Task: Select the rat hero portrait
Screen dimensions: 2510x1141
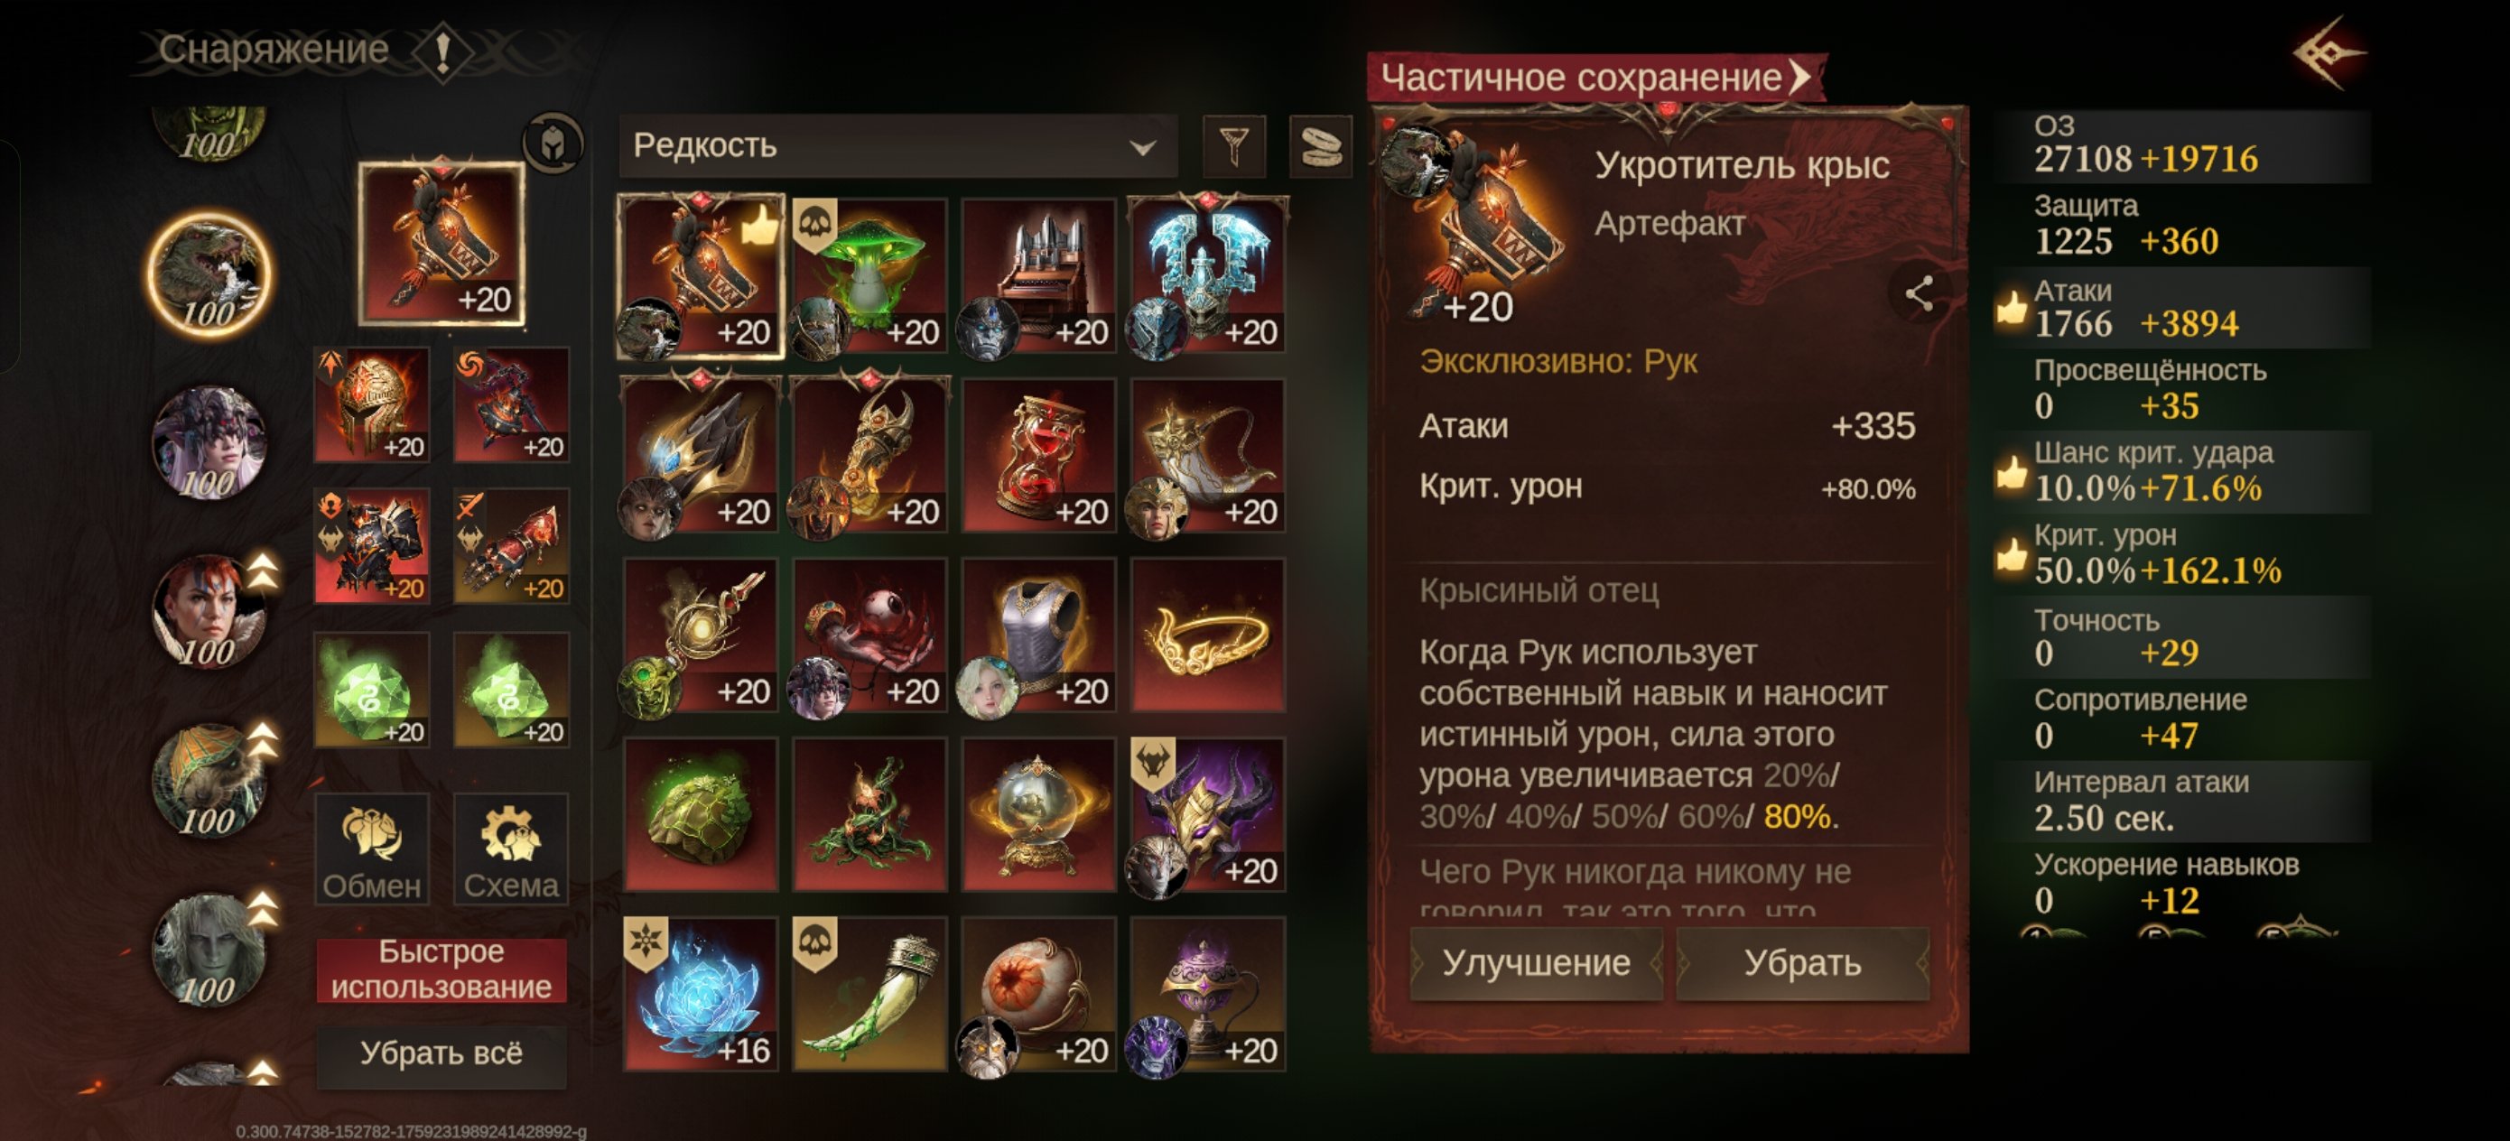Action: pos(209,274)
